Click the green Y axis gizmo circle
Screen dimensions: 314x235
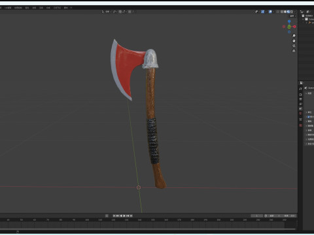289,27
